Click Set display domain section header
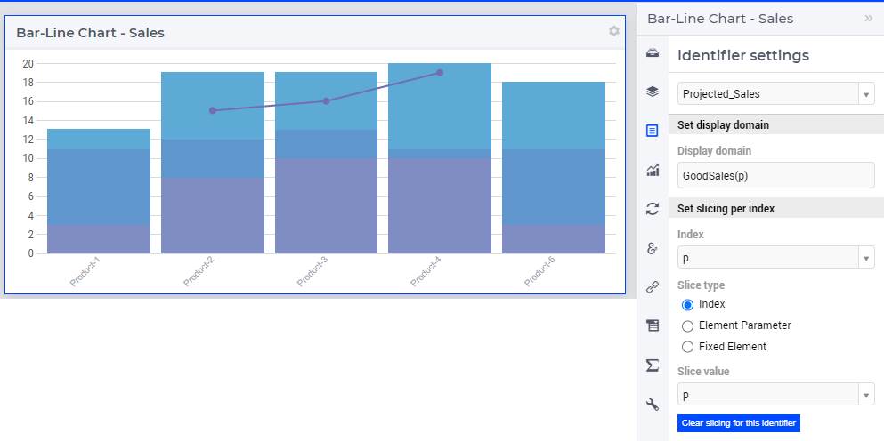884x441 pixels. tap(775, 125)
